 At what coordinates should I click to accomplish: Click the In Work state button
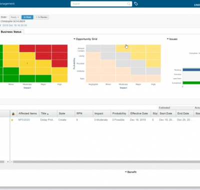point(27,17)
